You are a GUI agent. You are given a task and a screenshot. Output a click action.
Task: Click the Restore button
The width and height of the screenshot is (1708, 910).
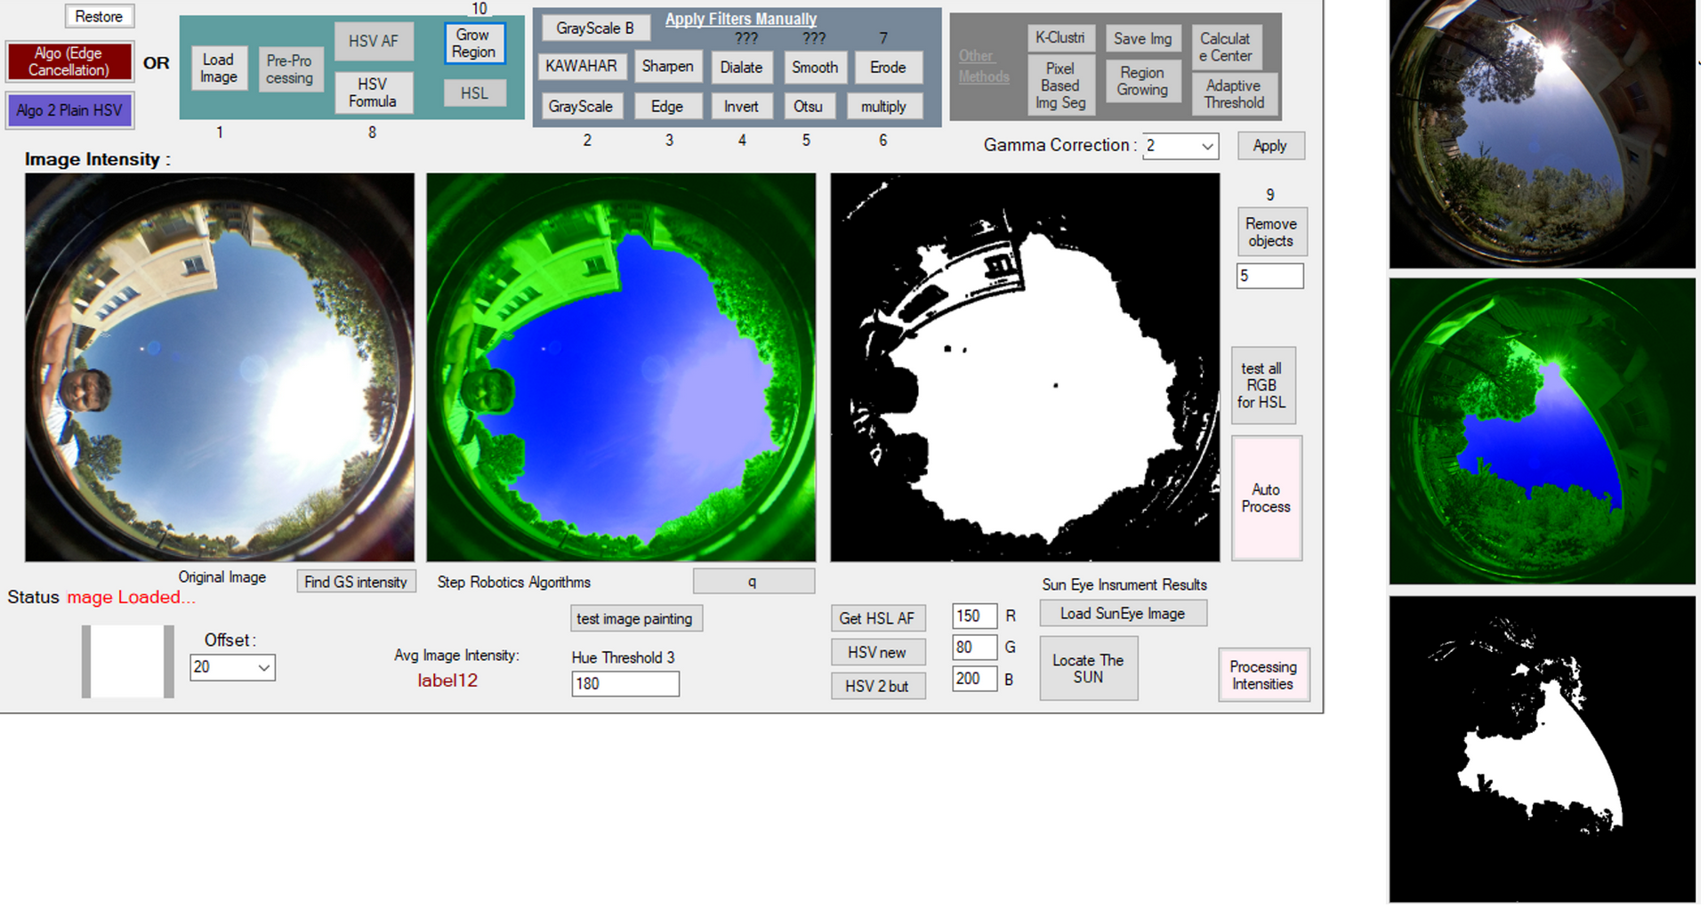99,17
